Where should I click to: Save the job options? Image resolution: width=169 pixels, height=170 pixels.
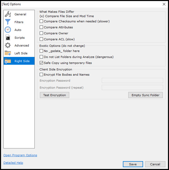tap(133, 164)
